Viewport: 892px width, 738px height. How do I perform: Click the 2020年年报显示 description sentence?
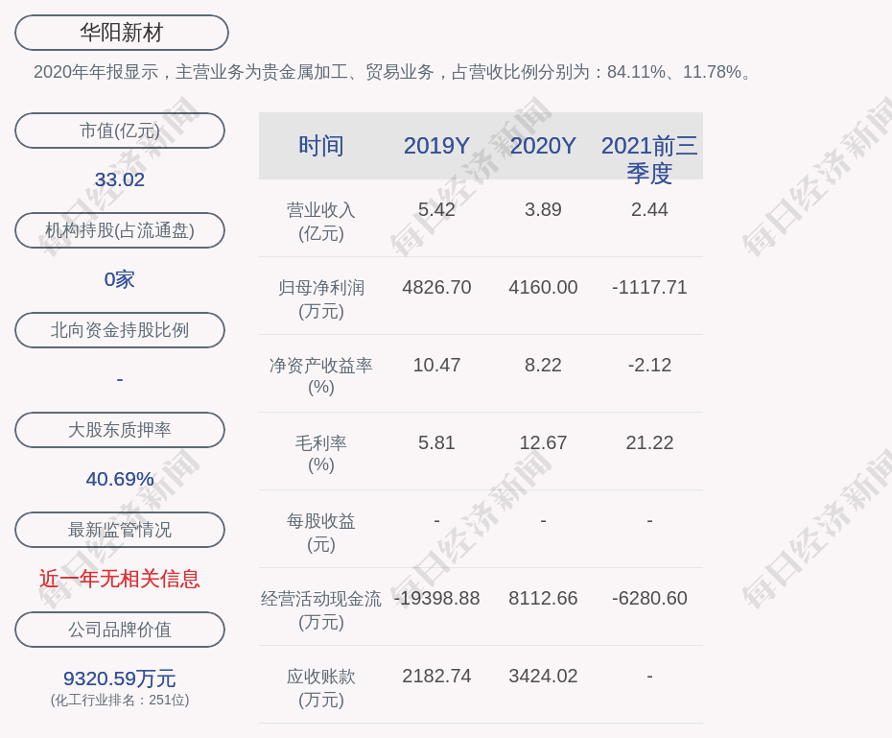[x=393, y=72]
